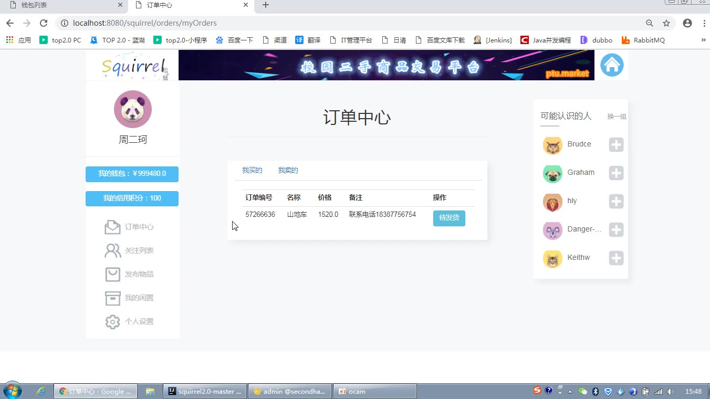Open the 我的闲置 archive box icon
Viewport: 710px width, 399px height.
112,298
